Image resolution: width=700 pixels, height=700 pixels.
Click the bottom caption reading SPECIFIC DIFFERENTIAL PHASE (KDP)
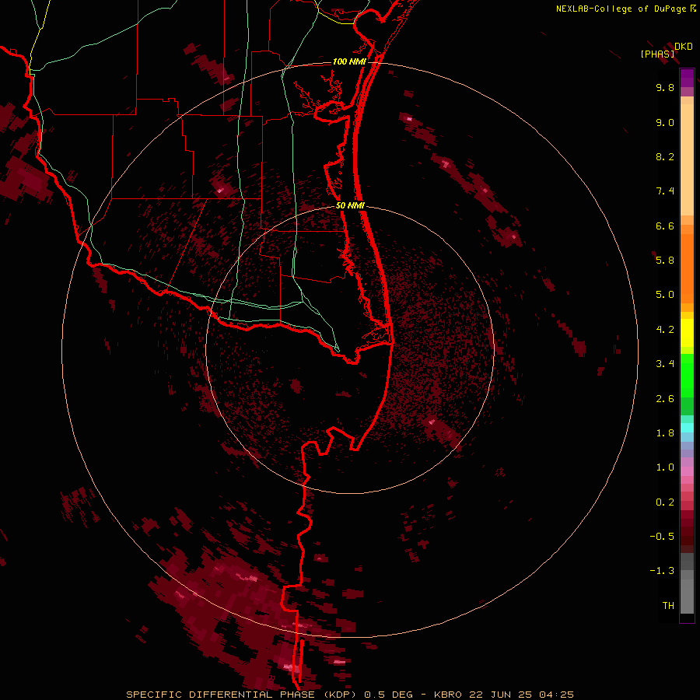[243, 695]
